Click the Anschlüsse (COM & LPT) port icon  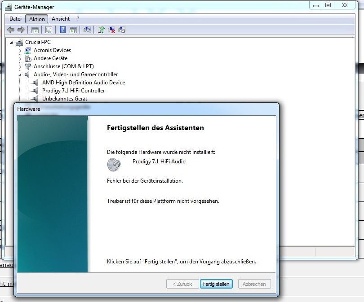[x=27, y=66]
